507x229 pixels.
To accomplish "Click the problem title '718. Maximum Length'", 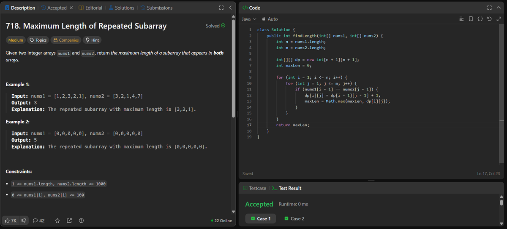I will 86,26.
